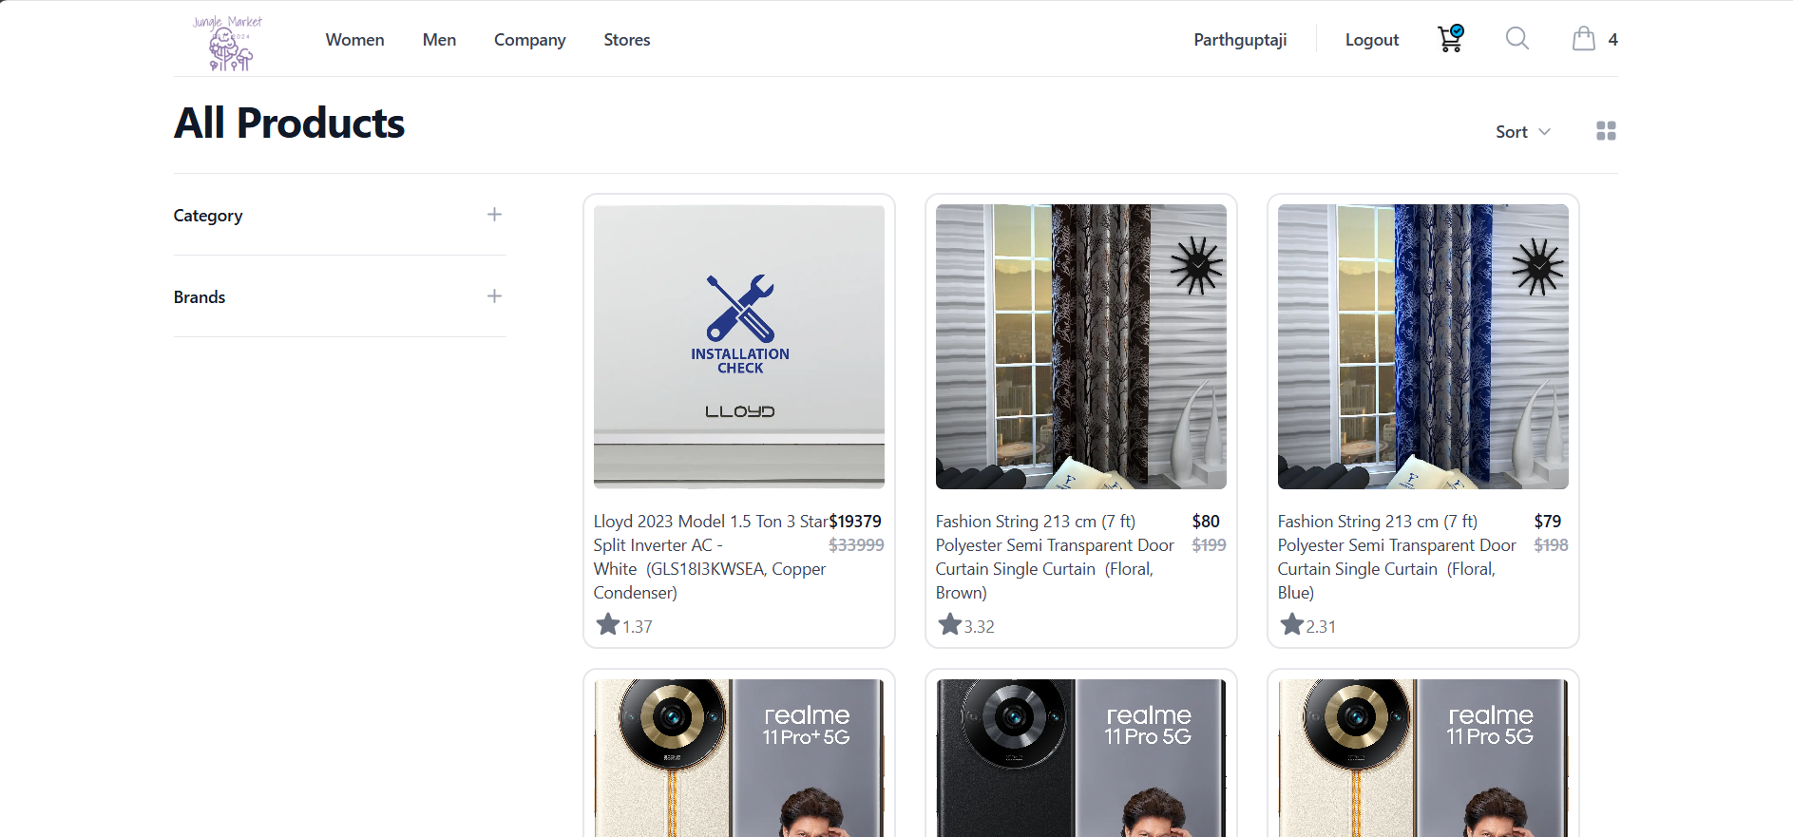
Task: Open the shopping cart icon with checkmark
Action: [x=1450, y=39]
